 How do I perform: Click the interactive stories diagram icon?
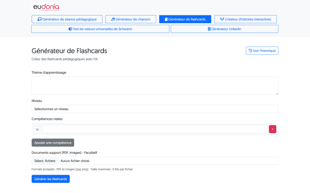222,19
